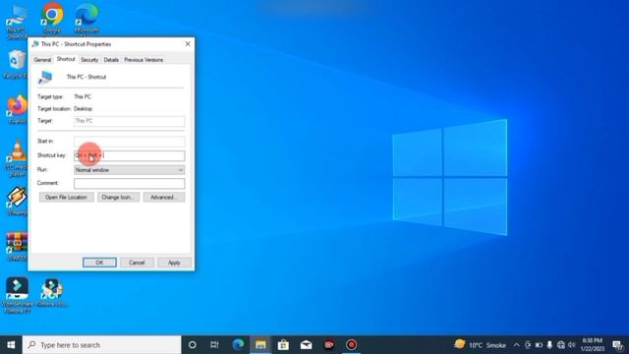Click the Apply button

coord(174,263)
